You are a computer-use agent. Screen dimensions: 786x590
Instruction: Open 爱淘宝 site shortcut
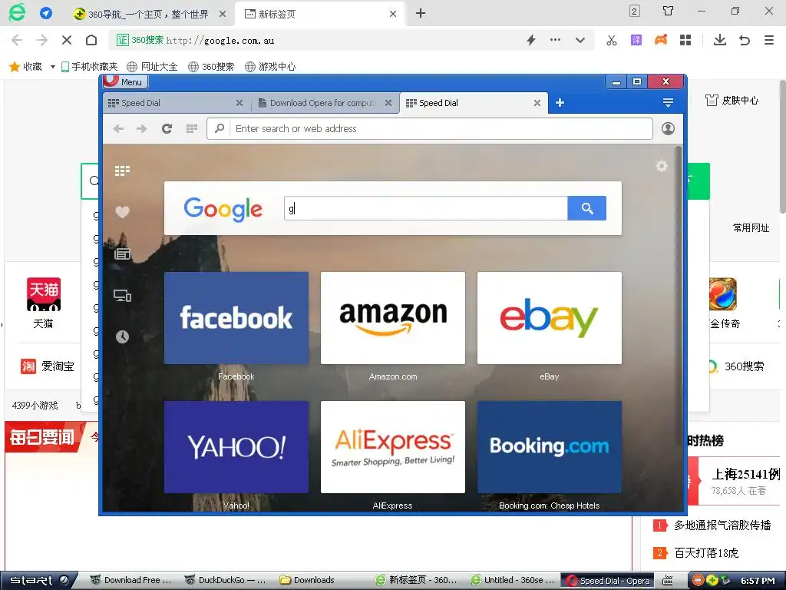point(48,366)
